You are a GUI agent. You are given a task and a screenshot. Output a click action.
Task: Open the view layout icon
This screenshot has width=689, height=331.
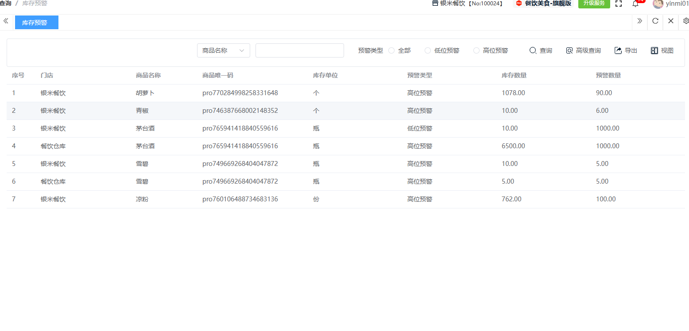[x=654, y=50]
